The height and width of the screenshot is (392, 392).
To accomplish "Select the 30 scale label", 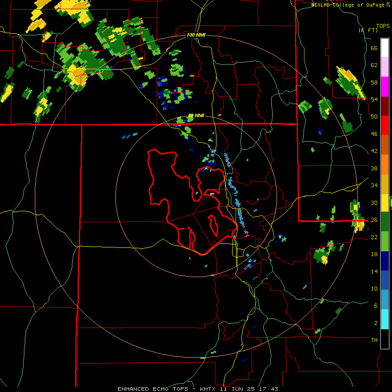I will (374, 203).
